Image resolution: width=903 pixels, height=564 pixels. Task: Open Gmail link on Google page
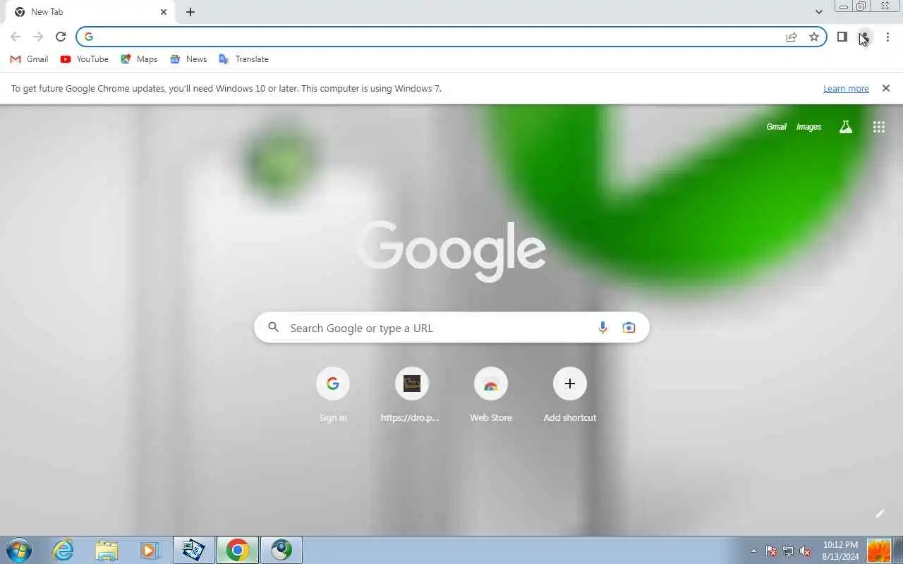[776, 127]
